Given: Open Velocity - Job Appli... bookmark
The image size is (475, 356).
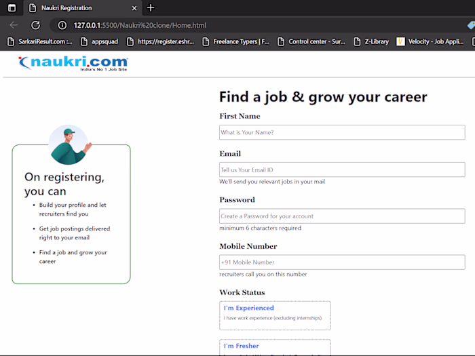Looking at the screenshot, I should [x=430, y=41].
